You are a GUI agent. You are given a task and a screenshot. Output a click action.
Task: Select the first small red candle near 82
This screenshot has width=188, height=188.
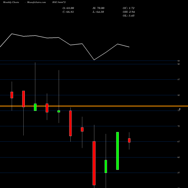12,95
